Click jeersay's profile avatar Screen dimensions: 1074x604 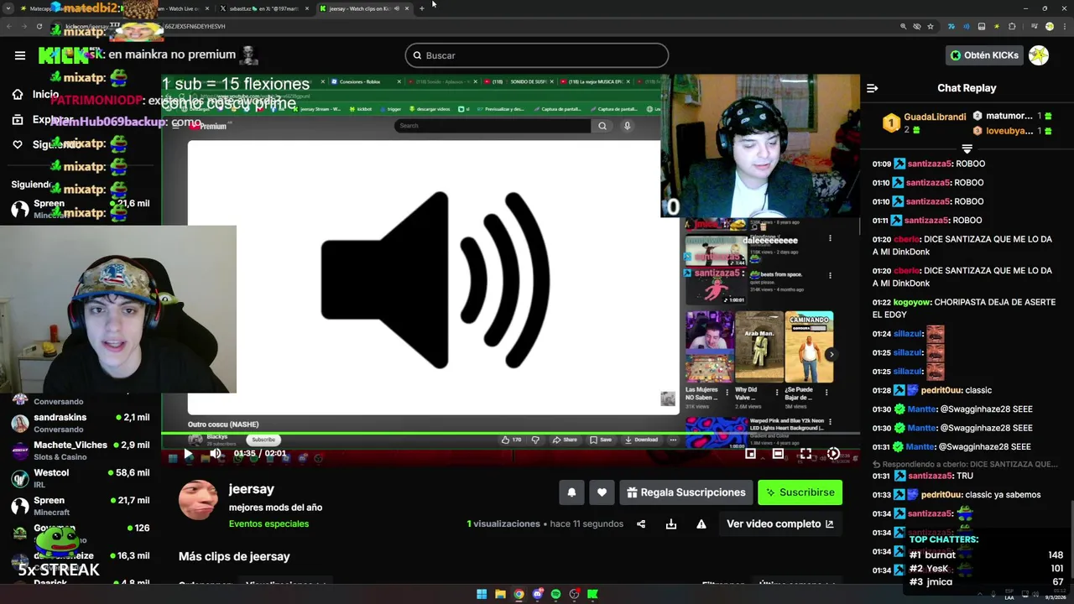click(198, 501)
